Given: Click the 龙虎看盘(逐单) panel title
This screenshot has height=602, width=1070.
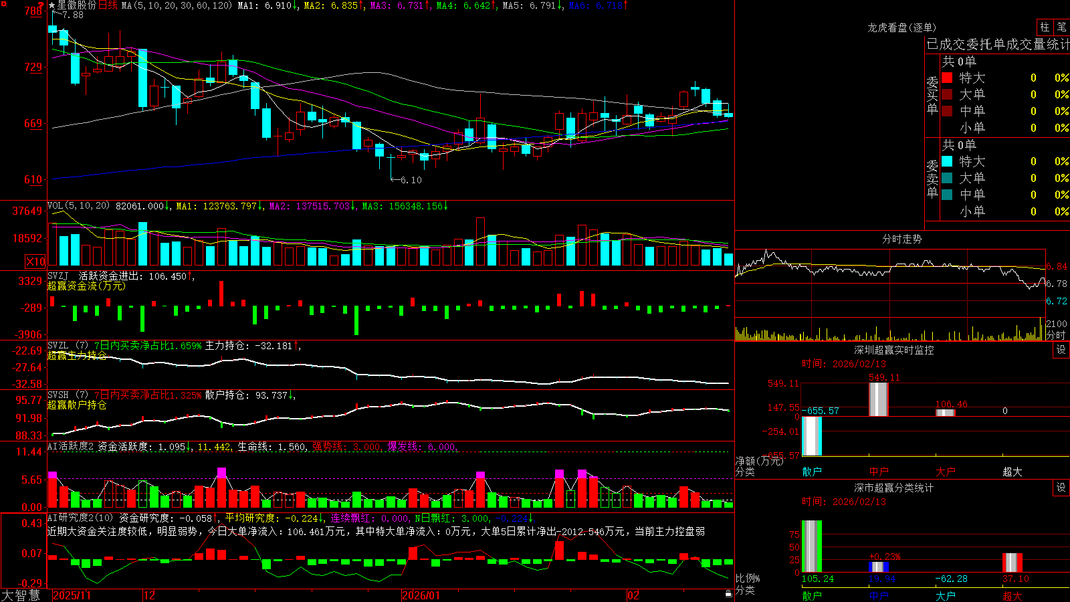Looking at the screenshot, I should [901, 27].
